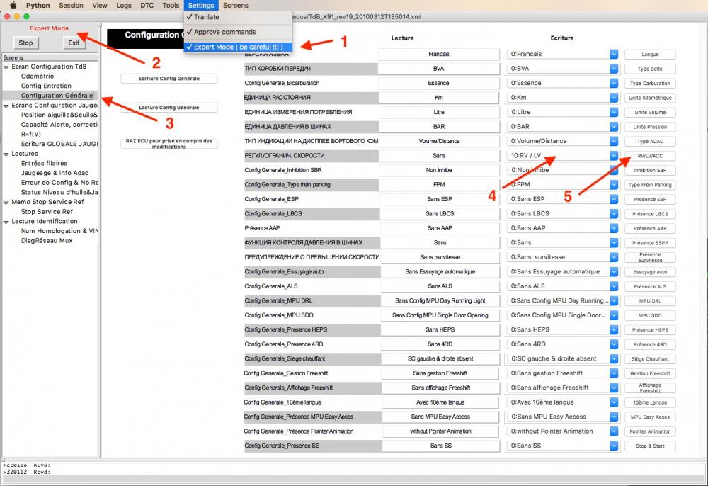Collapse Ecran Configuration TdB tree node
Viewport: 708px width, 486px height.
(6, 67)
